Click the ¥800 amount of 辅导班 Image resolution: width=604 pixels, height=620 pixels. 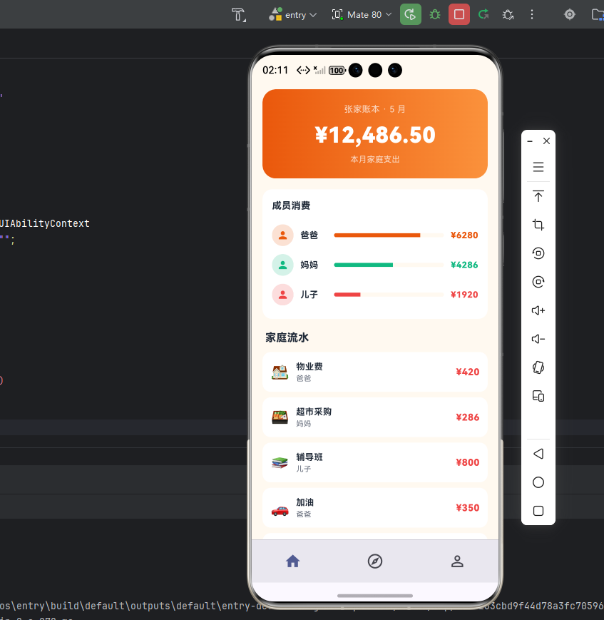pyautogui.click(x=467, y=462)
